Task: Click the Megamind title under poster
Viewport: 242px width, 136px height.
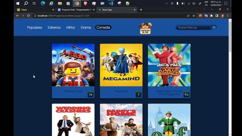Action: coord(121,91)
